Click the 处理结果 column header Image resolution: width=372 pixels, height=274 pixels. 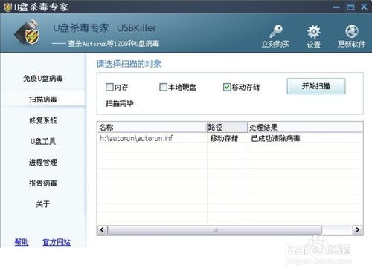[x=306, y=127]
